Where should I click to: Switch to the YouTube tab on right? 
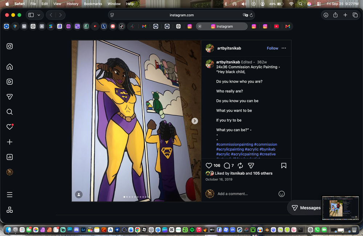[x=276, y=27]
